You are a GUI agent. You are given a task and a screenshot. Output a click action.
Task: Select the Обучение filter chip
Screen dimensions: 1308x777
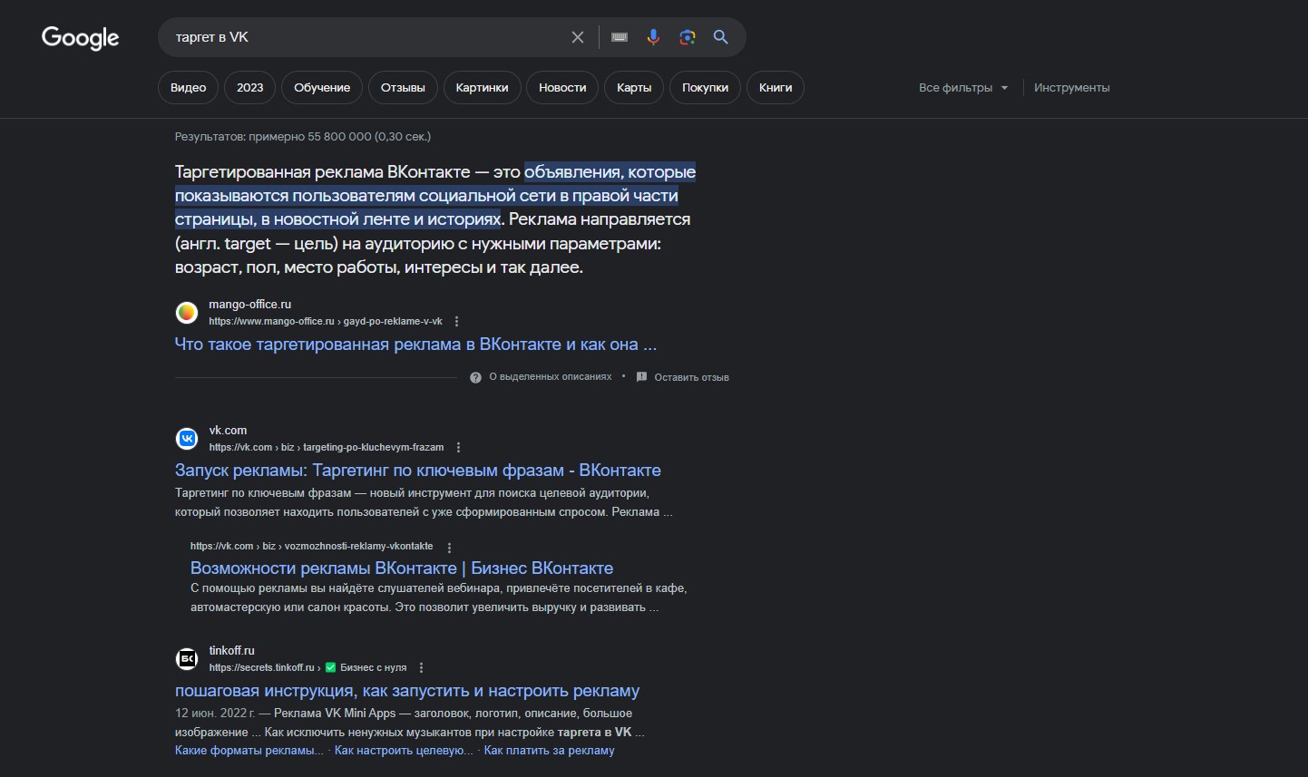pos(322,88)
